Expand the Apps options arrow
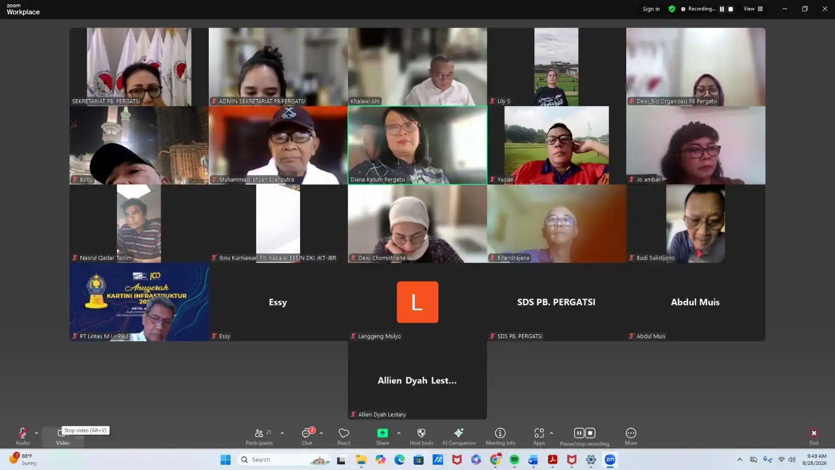 click(551, 433)
